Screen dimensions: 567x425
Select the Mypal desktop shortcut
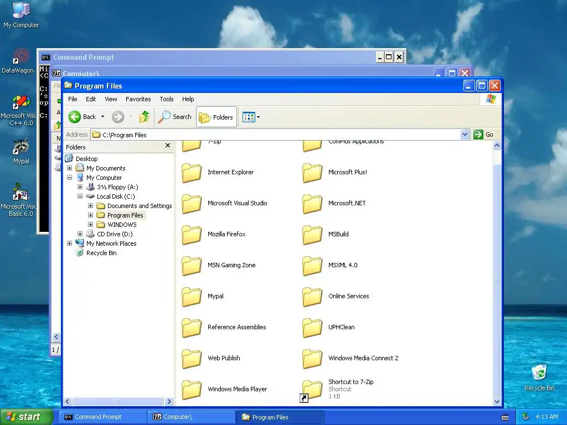pos(21,151)
